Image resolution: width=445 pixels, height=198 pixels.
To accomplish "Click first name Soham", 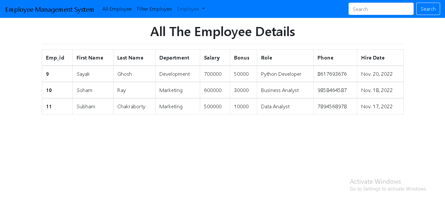I will point(84,90).
